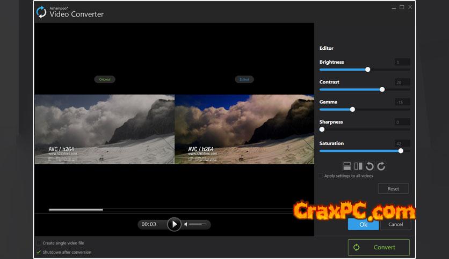The height and width of the screenshot is (259, 449).
Task: Enable Apply settings to all videos
Action: click(321, 176)
